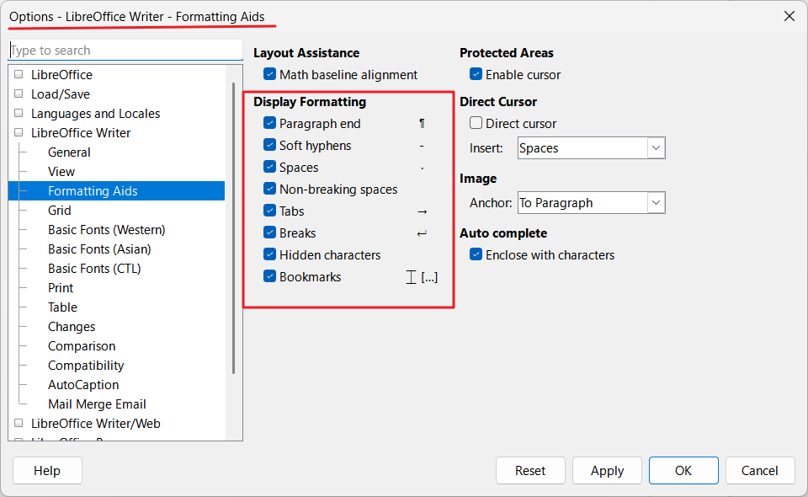Disable Hidden characters display

[x=269, y=254]
